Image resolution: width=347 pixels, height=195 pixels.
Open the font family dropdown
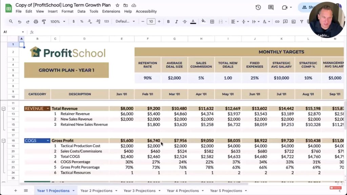click(x=125, y=21)
